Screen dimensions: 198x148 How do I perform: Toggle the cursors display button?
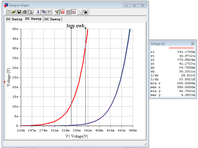point(74,12)
